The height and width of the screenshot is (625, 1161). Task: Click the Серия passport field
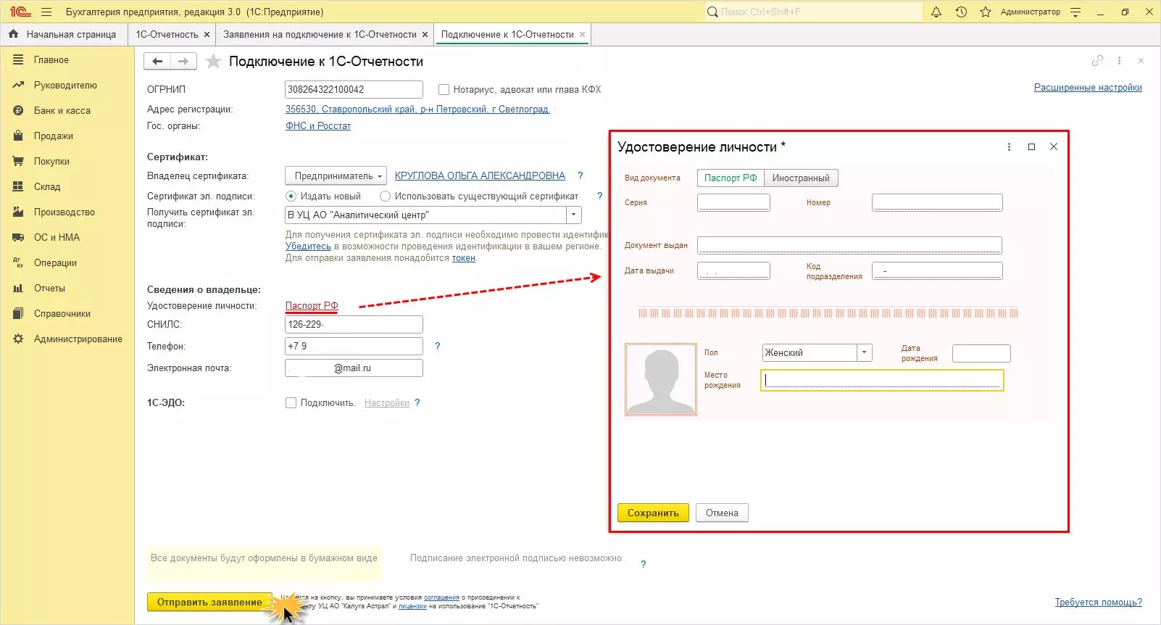pos(733,203)
